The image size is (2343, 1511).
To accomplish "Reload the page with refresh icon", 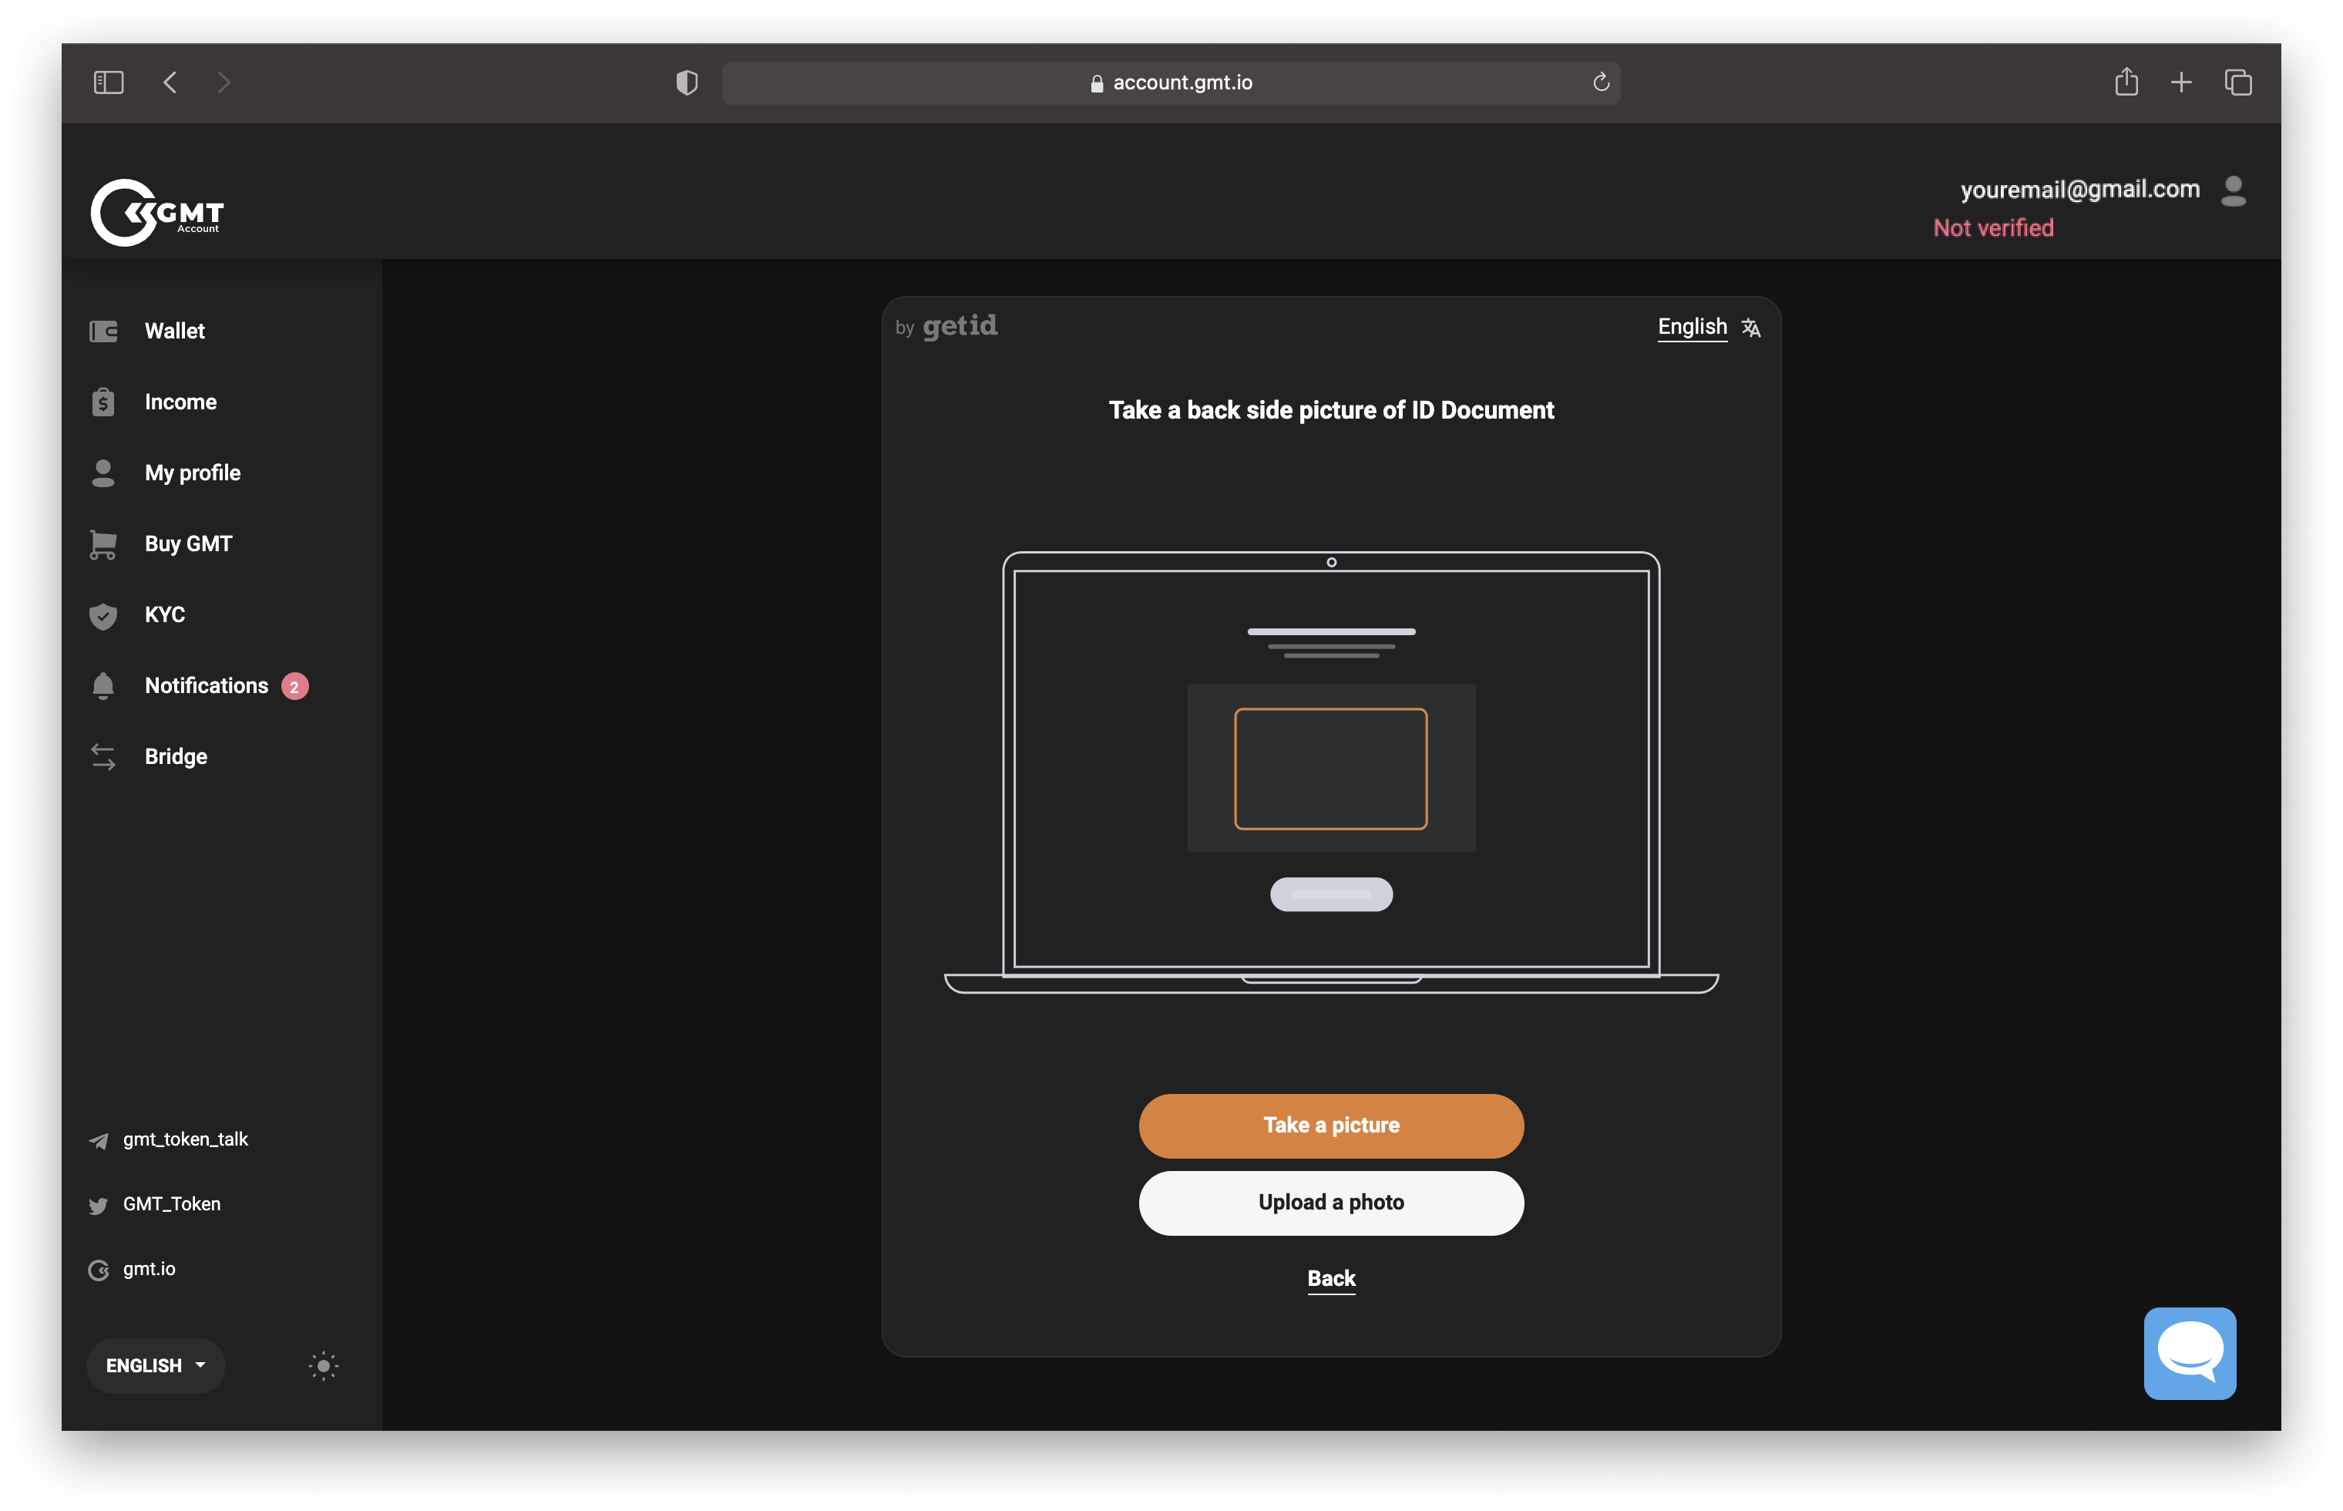I will [1601, 82].
